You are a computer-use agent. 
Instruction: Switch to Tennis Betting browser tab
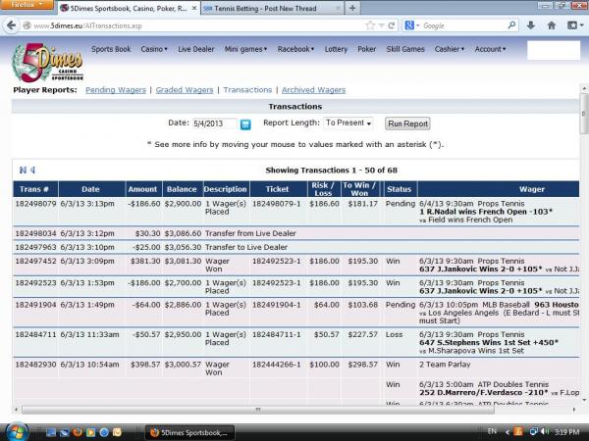pos(265,8)
